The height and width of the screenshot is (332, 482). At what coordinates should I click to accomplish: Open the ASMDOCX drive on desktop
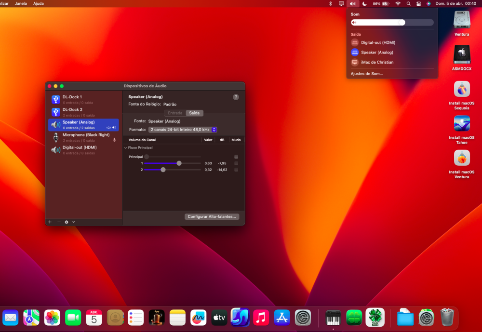[x=462, y=55]
